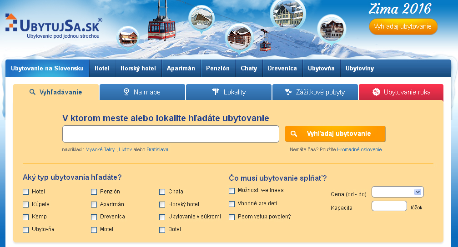The image size is (458, 247).
Task: Click the UbytujSa.sk house logo
Action: click(11, 22)
